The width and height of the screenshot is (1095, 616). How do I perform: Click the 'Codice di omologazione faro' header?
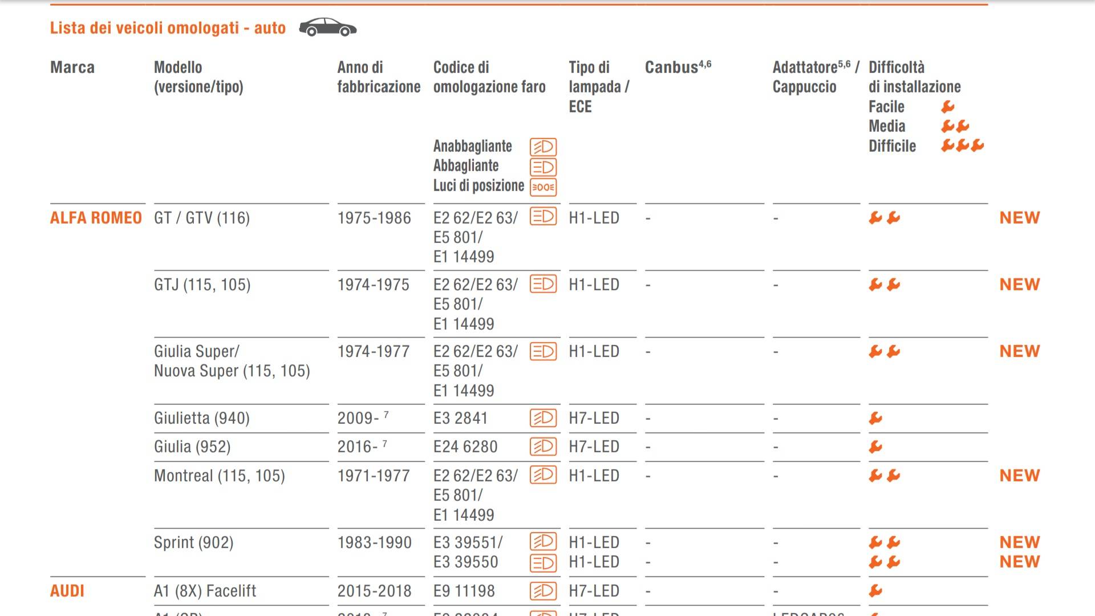coord(489,77)
